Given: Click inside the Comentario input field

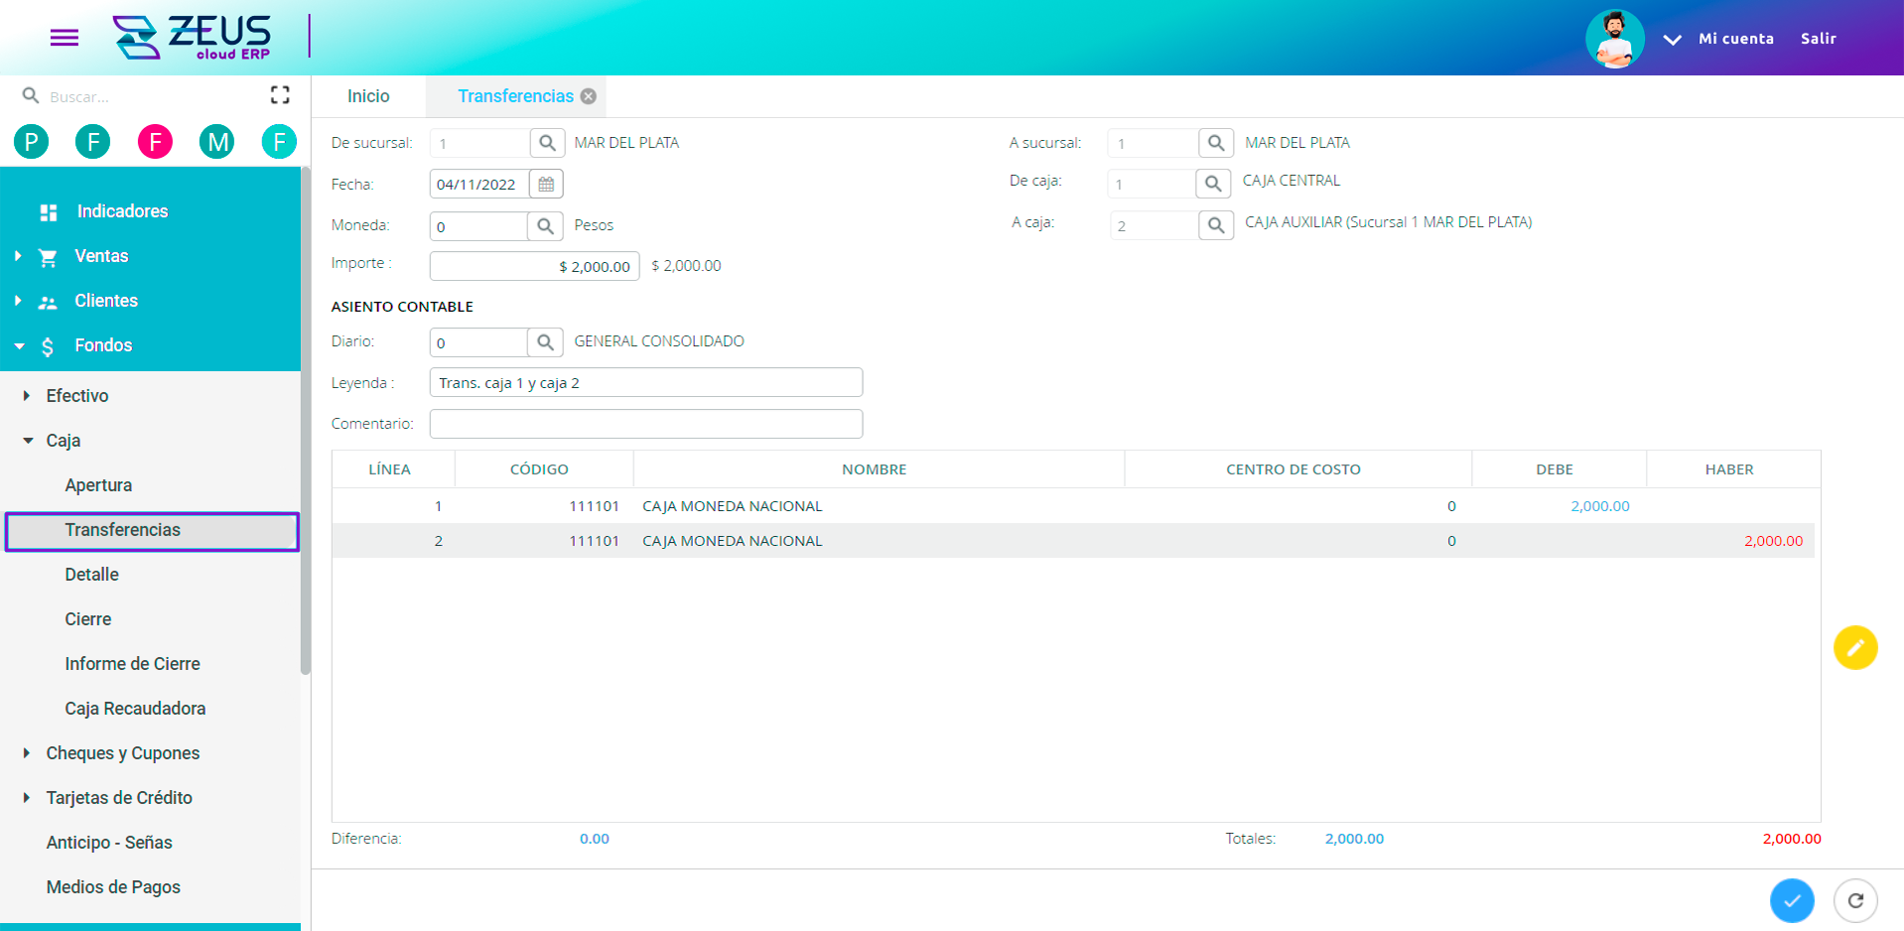Looking at the screenshot, I should coord(645,423).
